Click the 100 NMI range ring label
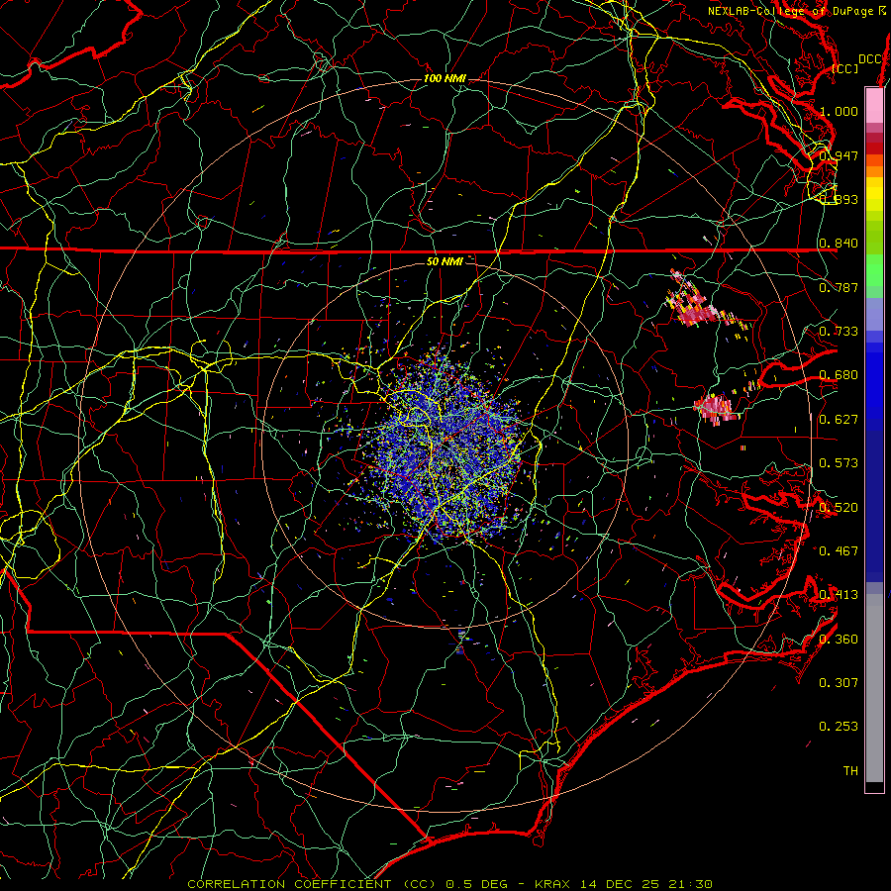 [x=445, y=78]
